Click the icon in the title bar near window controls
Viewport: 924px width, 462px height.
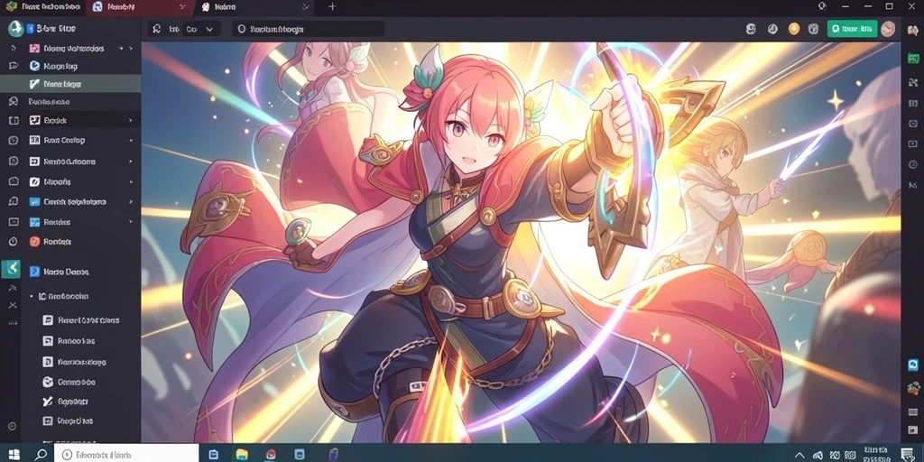pos(823,6)
